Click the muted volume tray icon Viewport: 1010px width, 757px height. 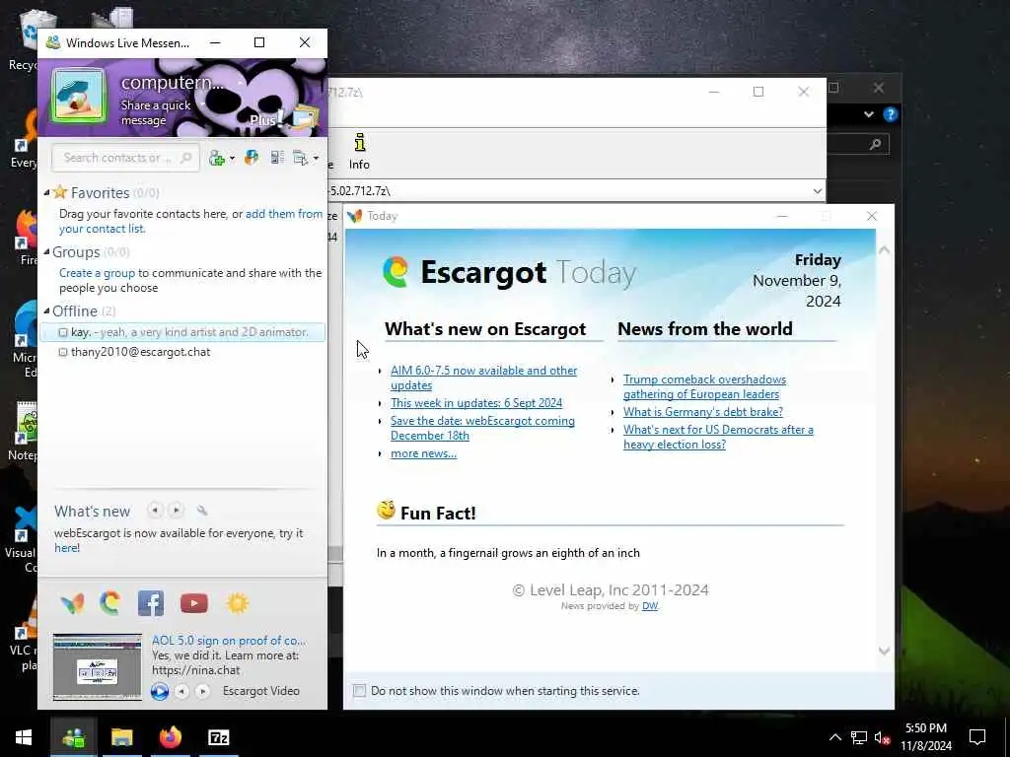882,737
